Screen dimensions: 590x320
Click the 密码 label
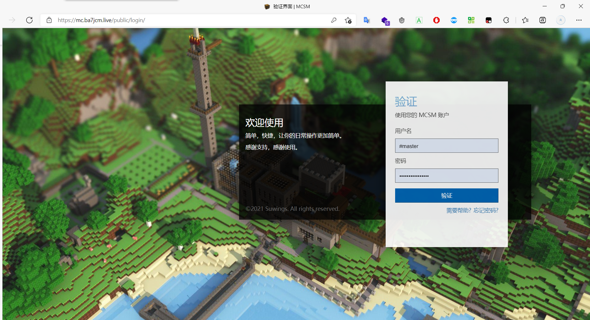point(400,161)
